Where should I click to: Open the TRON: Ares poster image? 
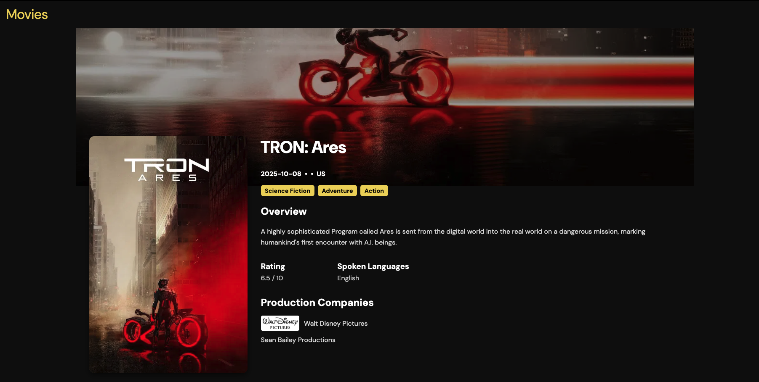[168, 255]
